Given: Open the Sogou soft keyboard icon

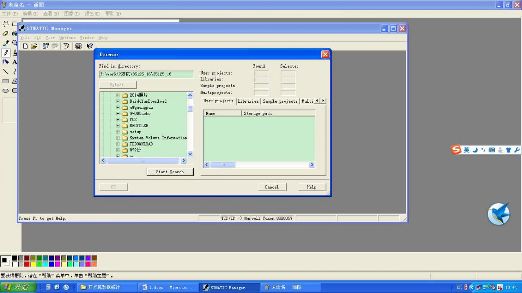Looking at the screenshot, I should (x=492, y=150).
